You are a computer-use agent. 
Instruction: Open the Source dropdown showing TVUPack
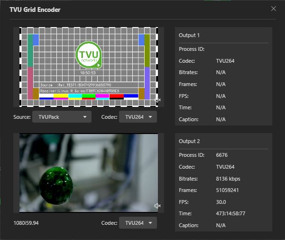tap(62, 117)
